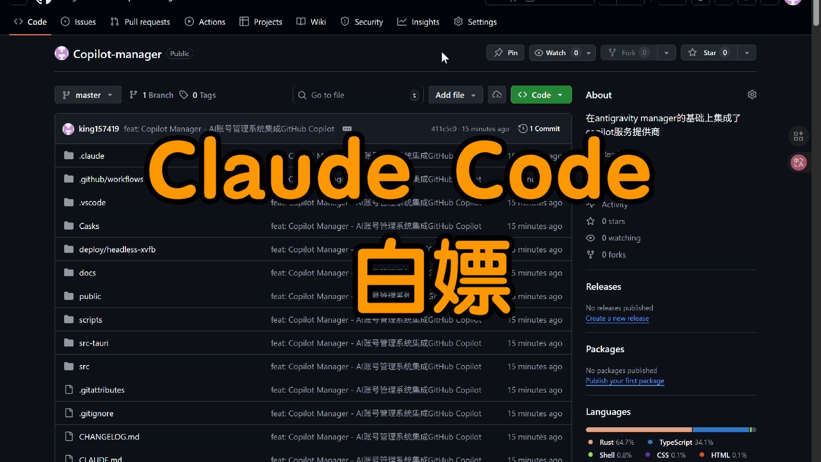The width and height of the screenshot is (821, 462).
Task: Open the src folder icon
Action: tap(69, 366)
